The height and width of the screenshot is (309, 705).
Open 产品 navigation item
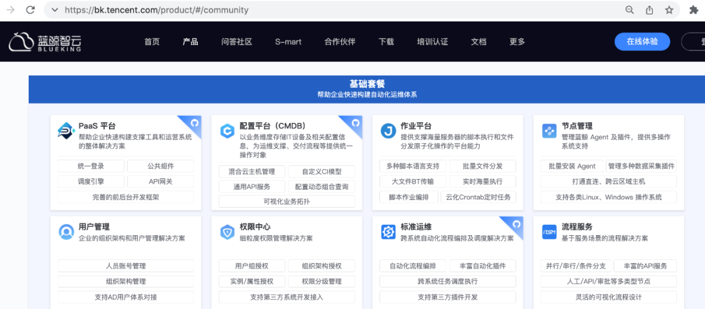pos(191,42)
